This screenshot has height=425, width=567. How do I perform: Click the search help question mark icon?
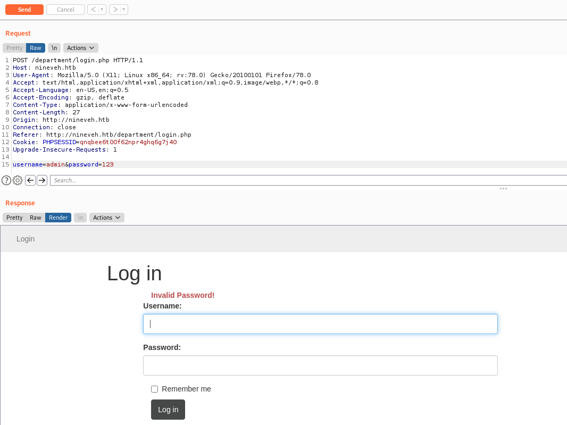click(6, 180)
